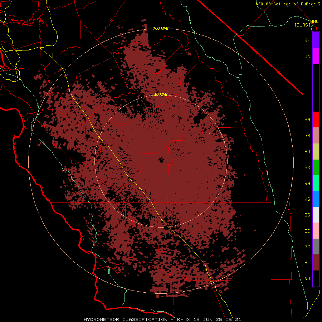The image size is (322, 322).
Task: Click the GR pink-brown legend swatch
Action: tap(316, 136)
